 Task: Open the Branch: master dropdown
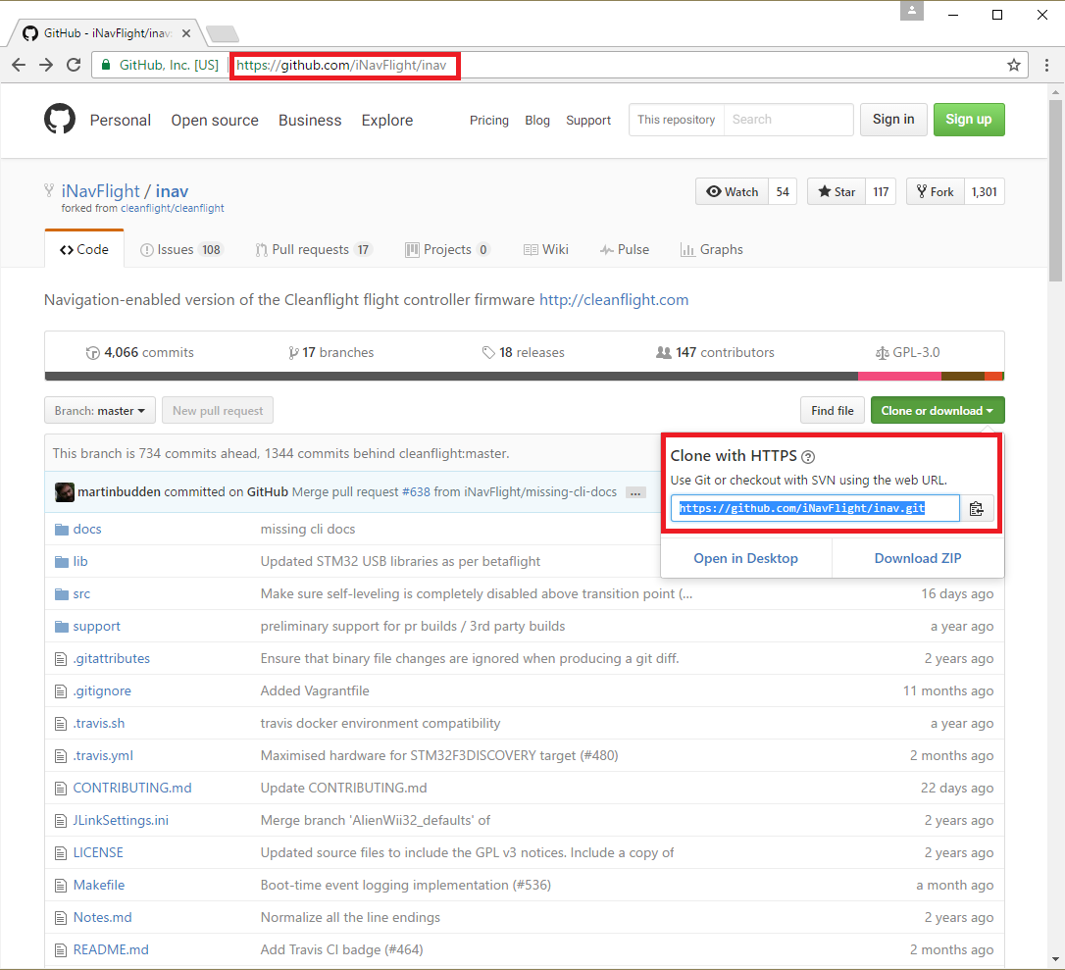point(100,410)
